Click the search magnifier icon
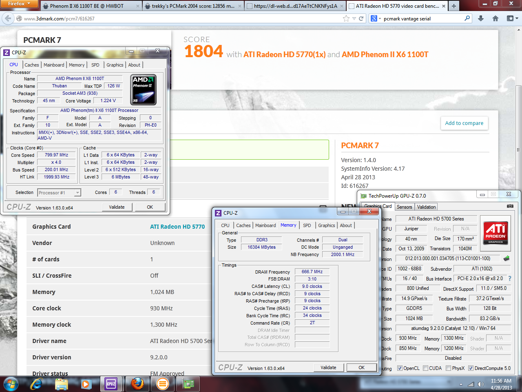Viewport: 522px width, 392px height. coord(467,18)
